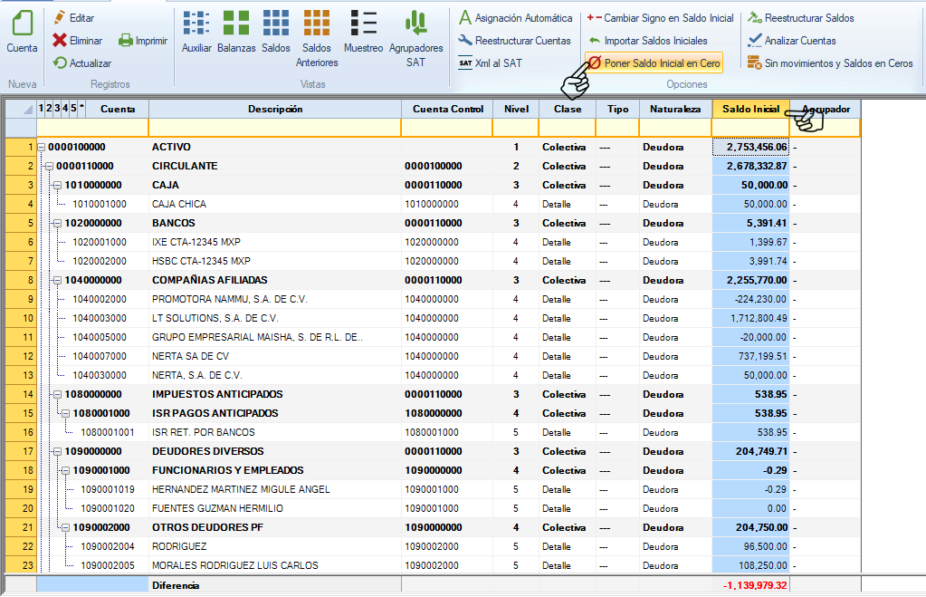Collapse the BANCOS account node
This screenshot has height=597, width=926.
pos(58,223)
